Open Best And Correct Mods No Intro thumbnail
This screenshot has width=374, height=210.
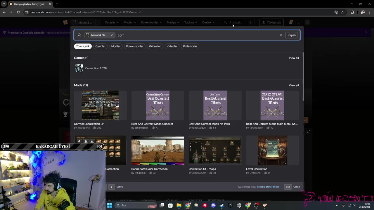point(215,105)
